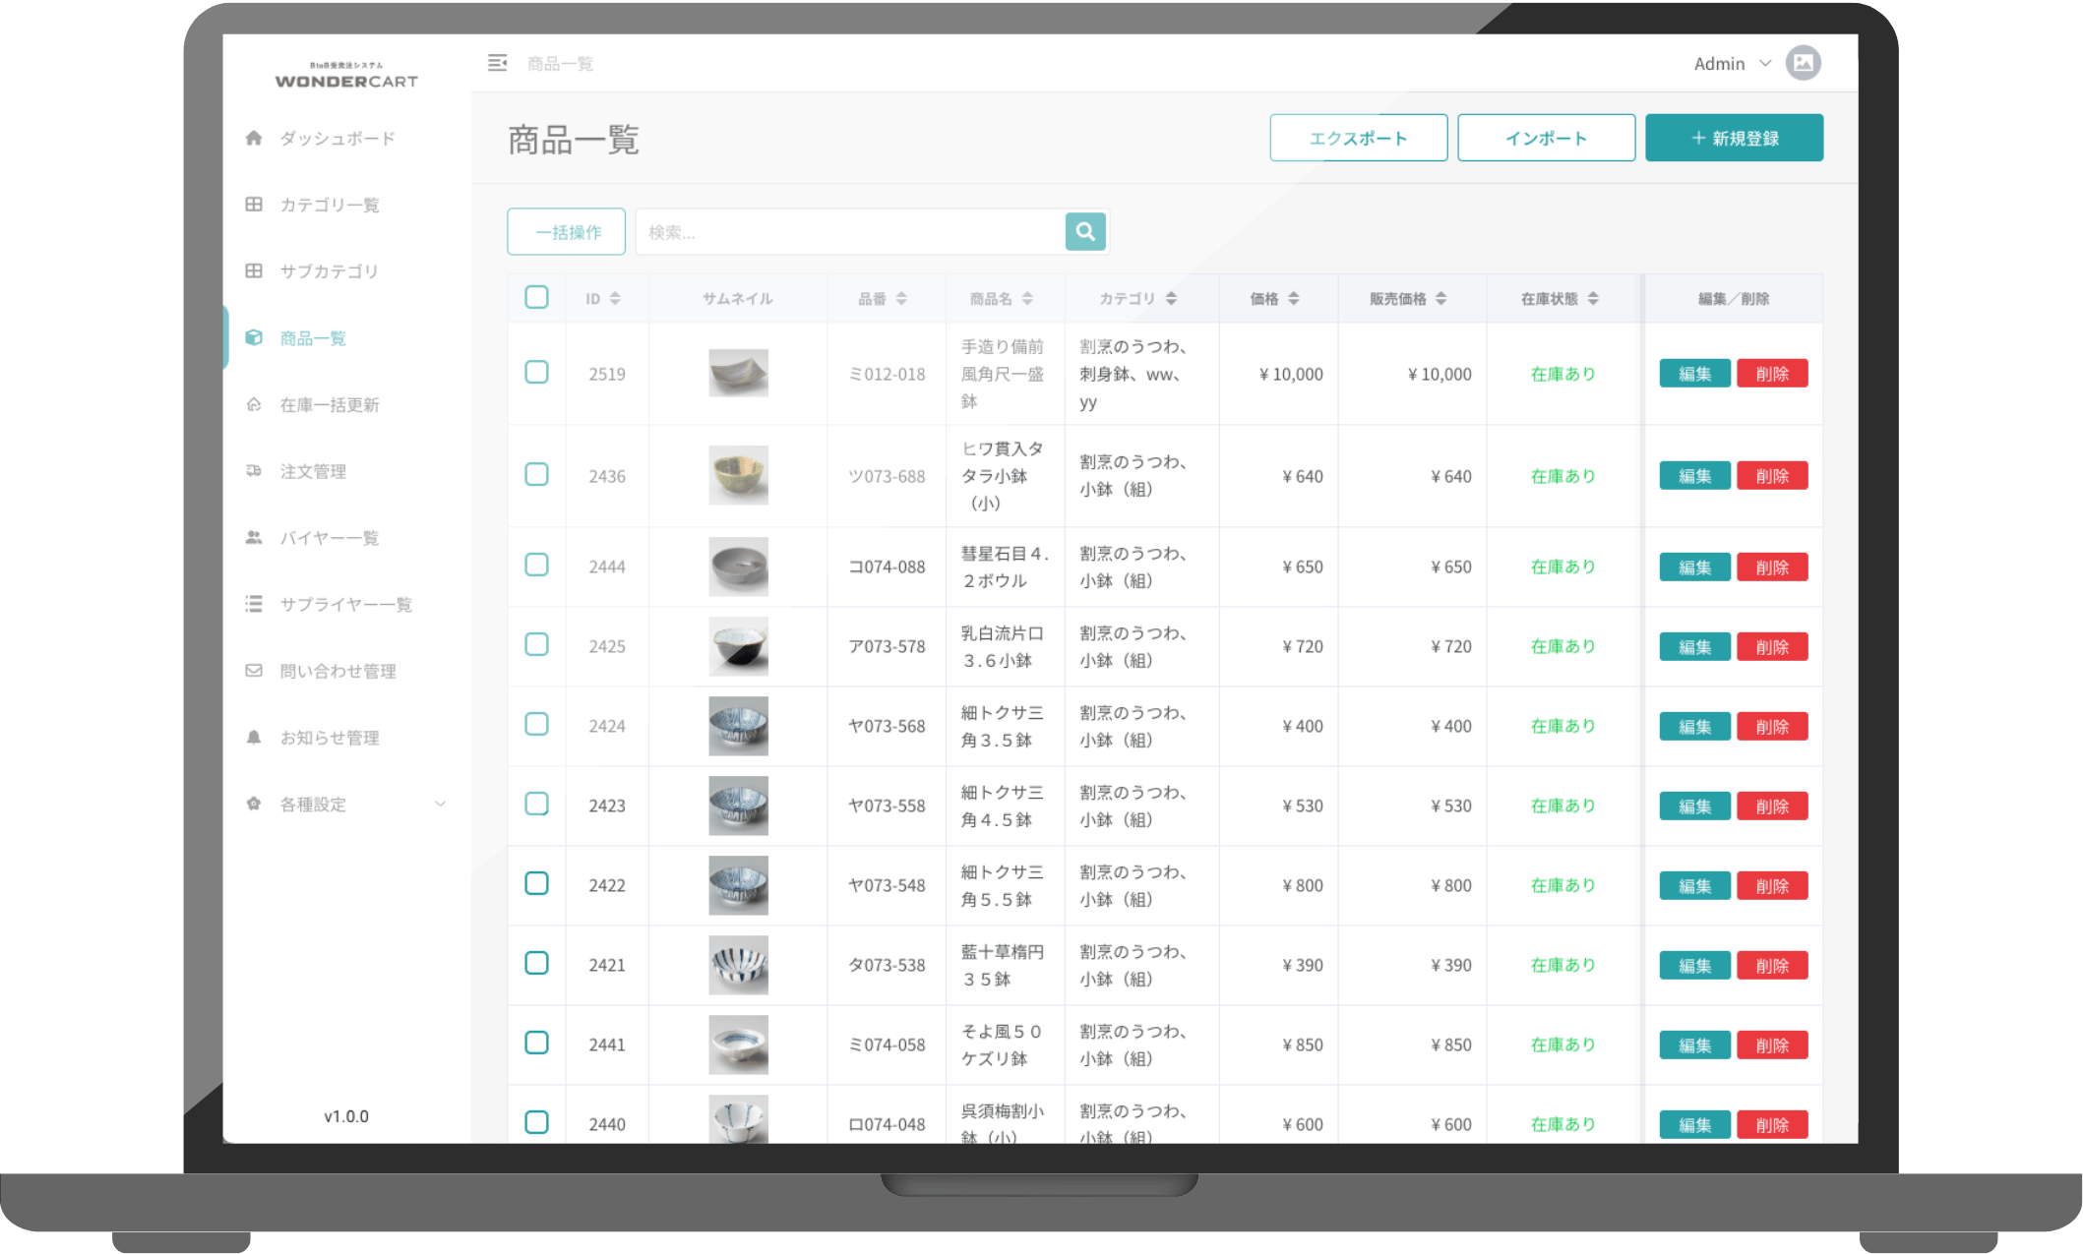Toggle the select-all header checkbox
Viewport: 2083px width, 1254px height.
(x=536, y=297)
